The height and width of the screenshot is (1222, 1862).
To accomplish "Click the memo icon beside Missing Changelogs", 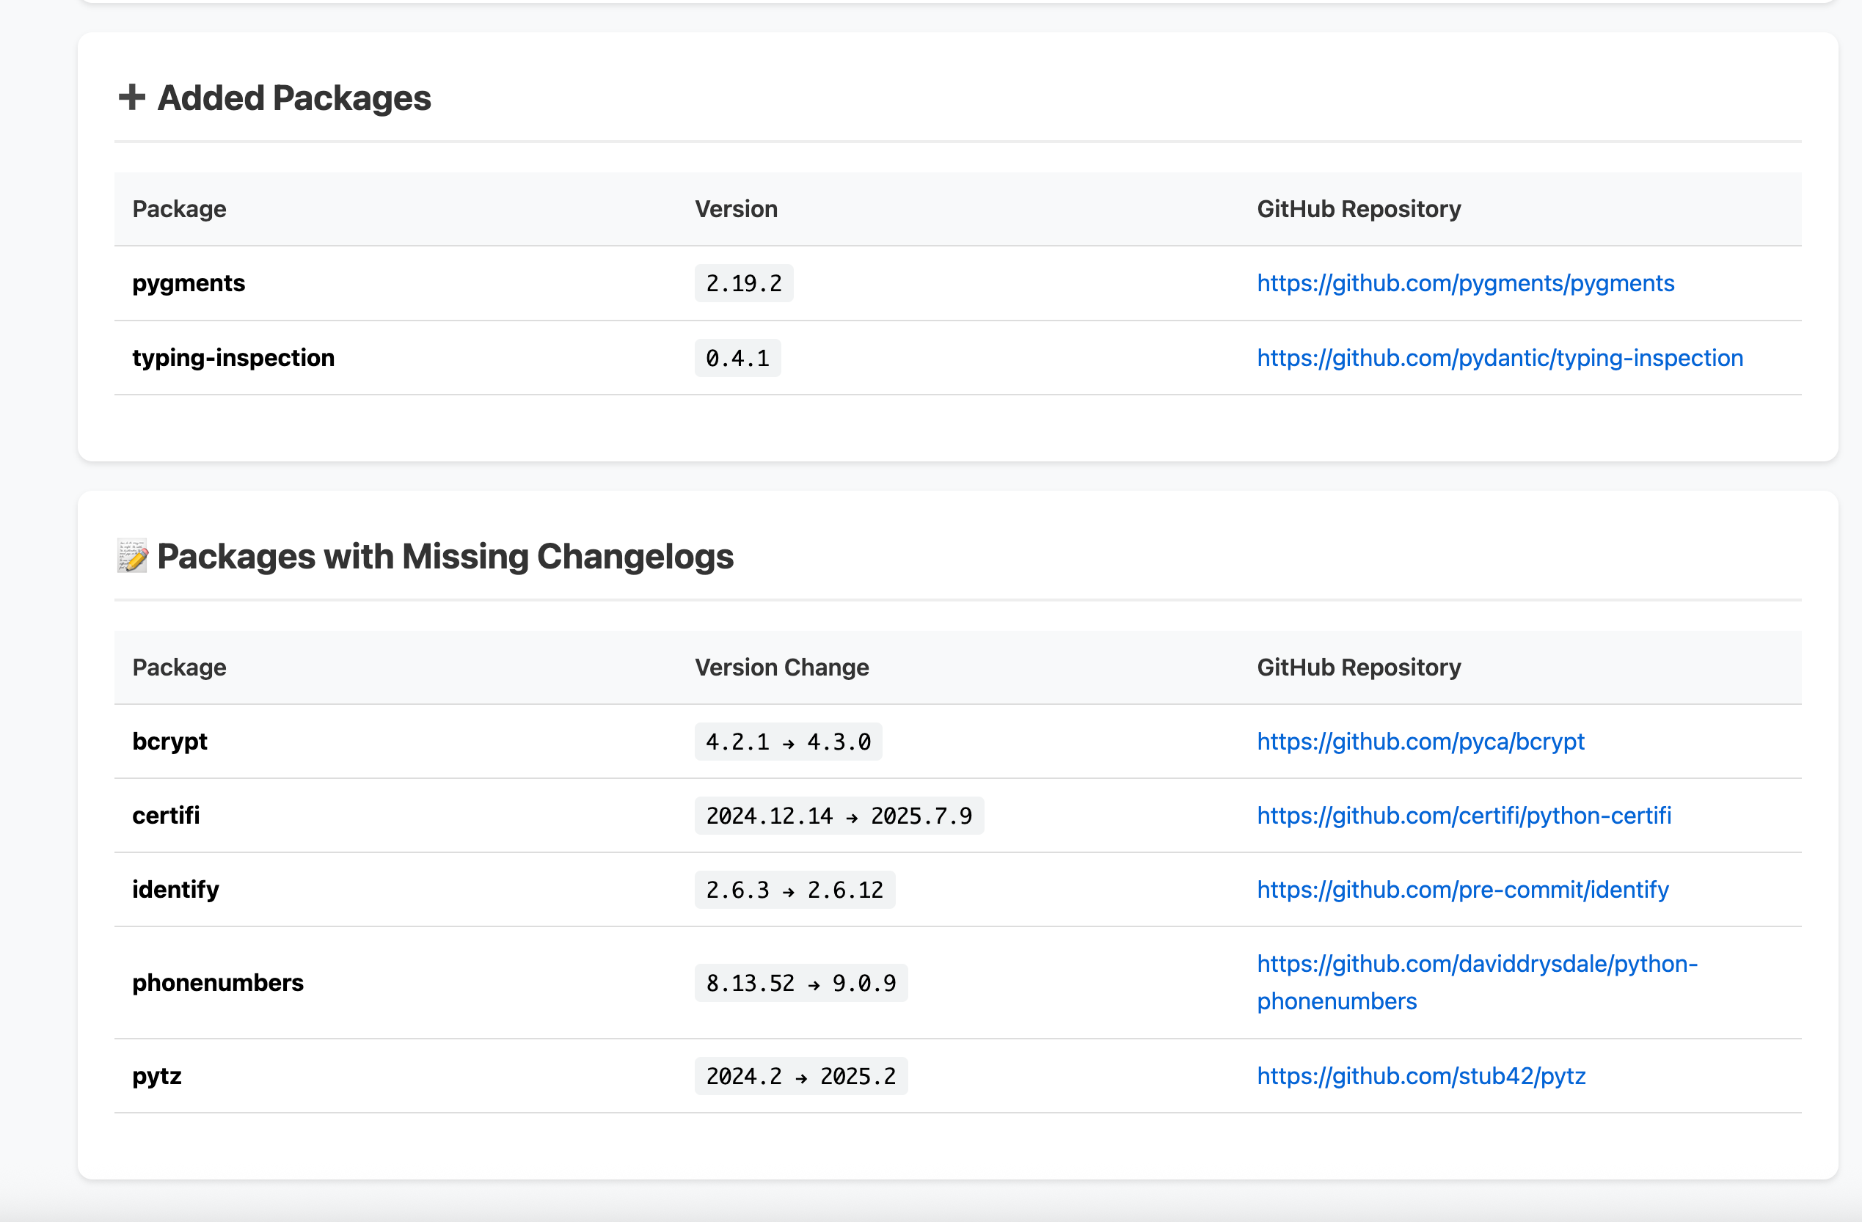I will [x=132, y=556].
